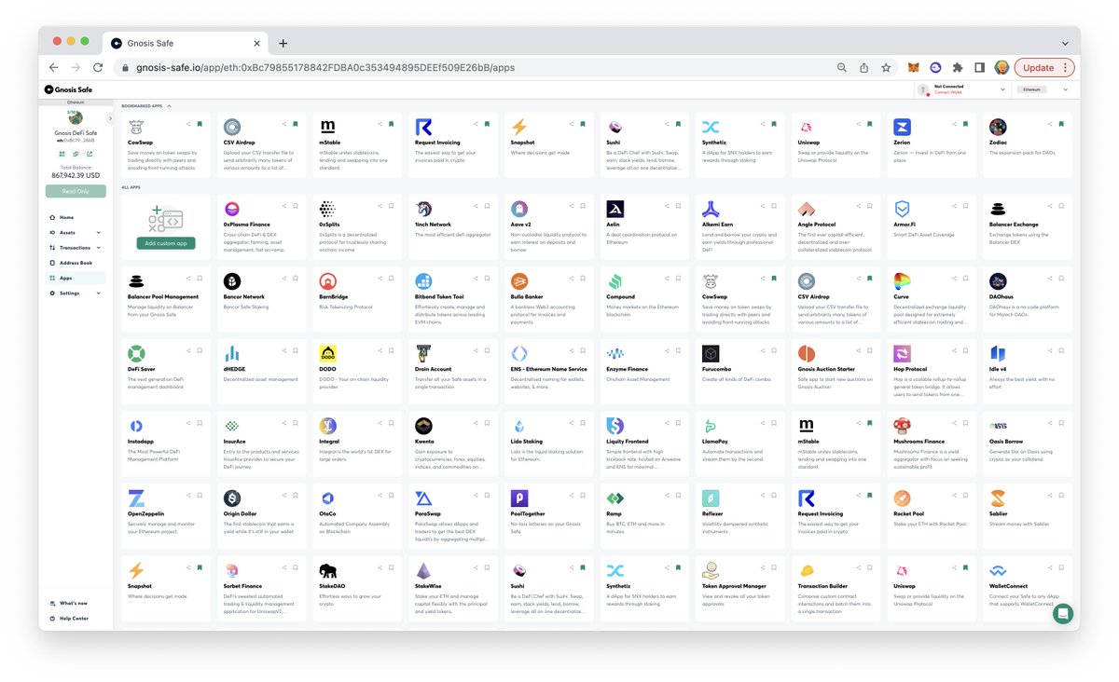Select Apps in sidebar
Screen dimensions: 1119x682
click(x=76, y=279)
